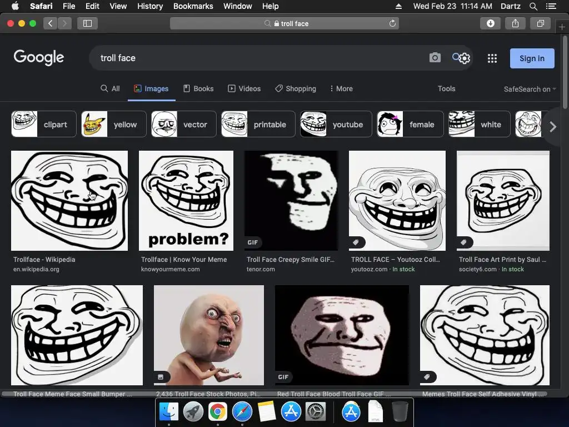
Task: Open Finder from the Dock
Action: [x=169, y=411]
